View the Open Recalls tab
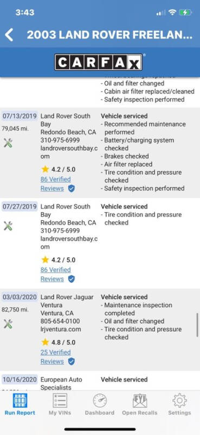Viewport: 200px width, 435px height. click(x=140, y=404)
